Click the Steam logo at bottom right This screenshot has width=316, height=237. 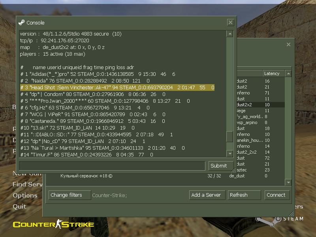(279, 221)
